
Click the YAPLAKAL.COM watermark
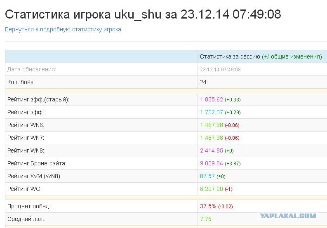288,216
